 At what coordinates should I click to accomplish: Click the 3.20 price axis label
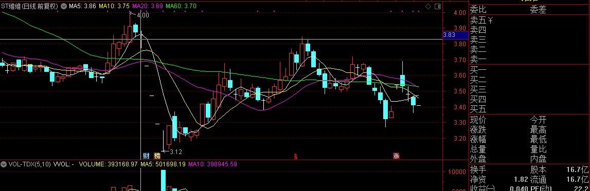459,139
